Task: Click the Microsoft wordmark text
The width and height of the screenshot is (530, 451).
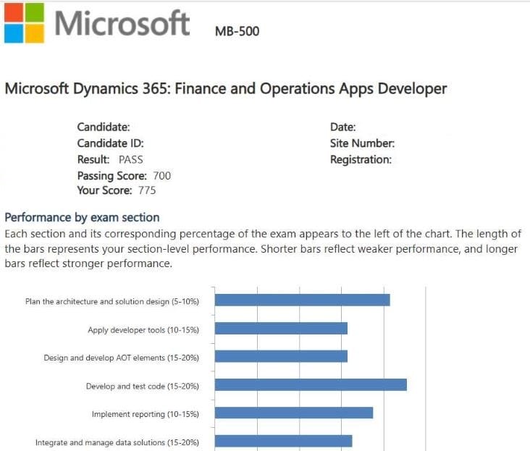Action: (122, 24)
